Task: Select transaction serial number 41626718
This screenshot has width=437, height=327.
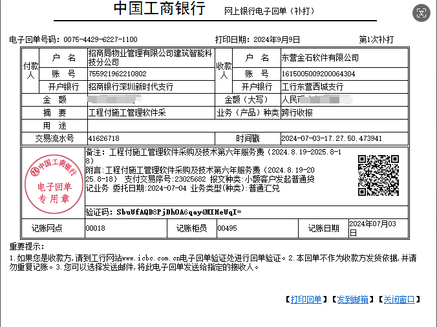Action: pos(103,138)
